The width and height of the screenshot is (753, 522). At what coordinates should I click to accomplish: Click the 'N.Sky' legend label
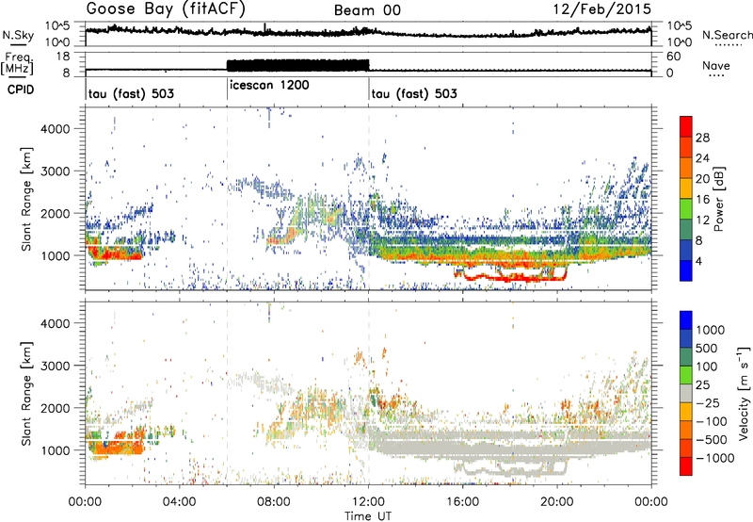tap(18, 35)
